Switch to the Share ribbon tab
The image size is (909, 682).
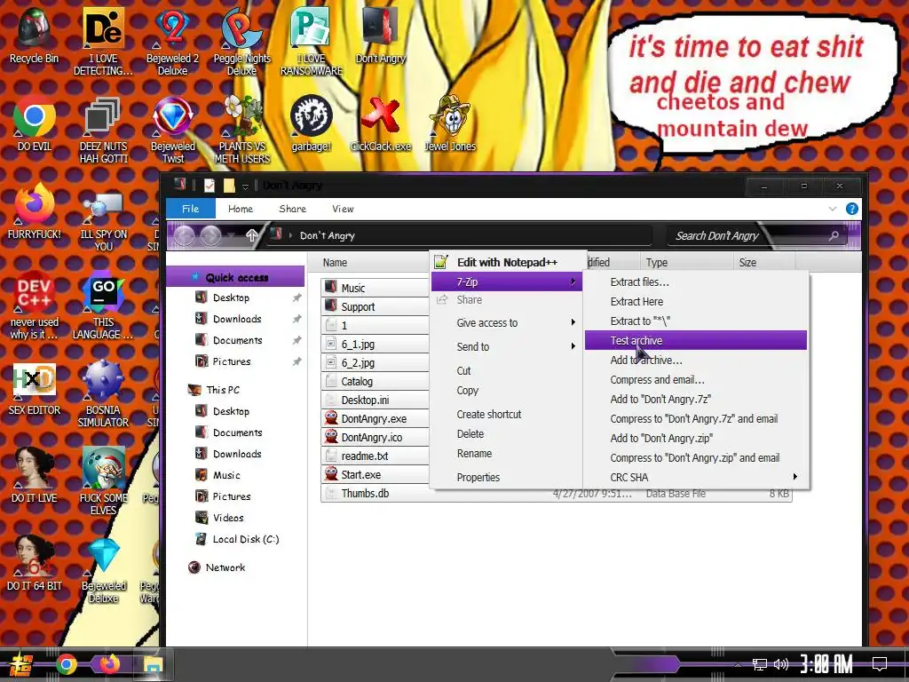tap(292, 209)
